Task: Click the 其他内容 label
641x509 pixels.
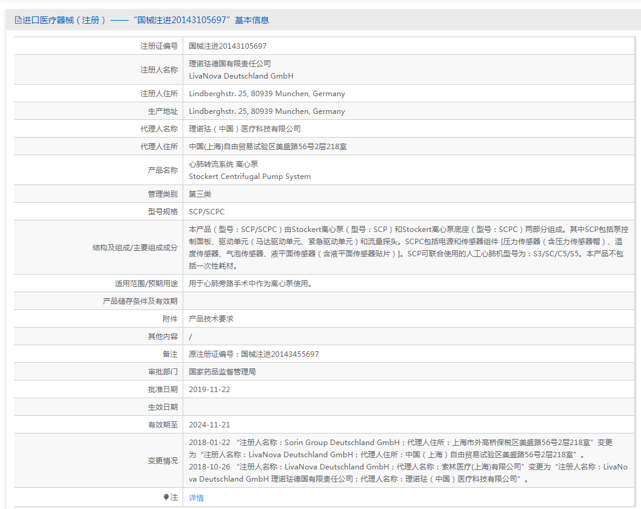Action: tap(163, 337)
